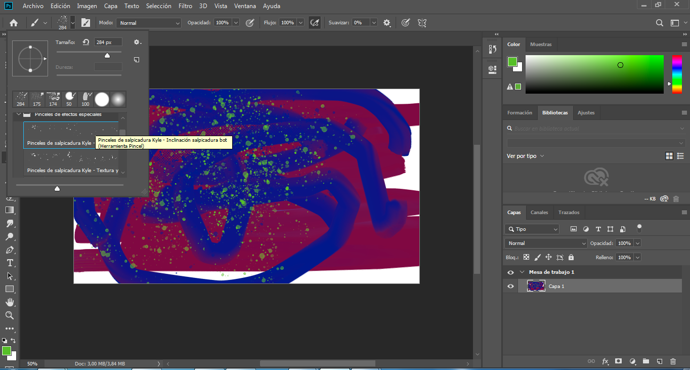Open the symmetry butterfly paint options

[422, 23]
